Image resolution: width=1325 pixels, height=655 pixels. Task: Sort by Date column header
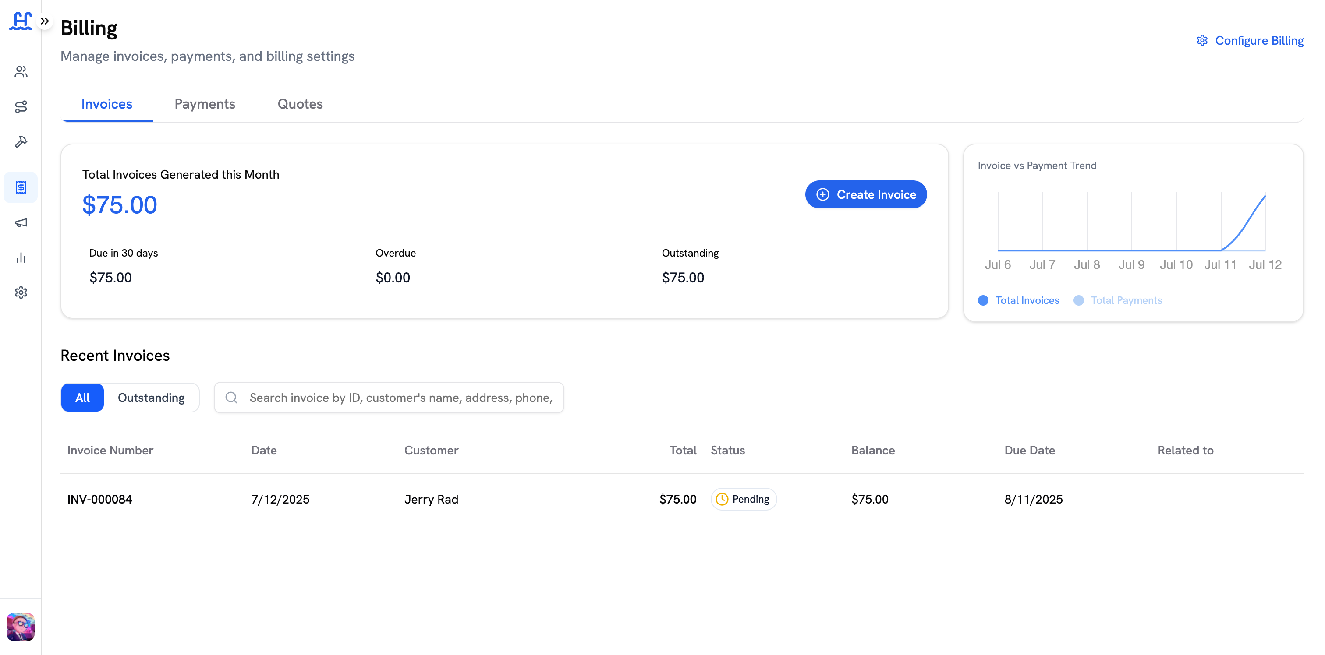(x=264, y=451)
